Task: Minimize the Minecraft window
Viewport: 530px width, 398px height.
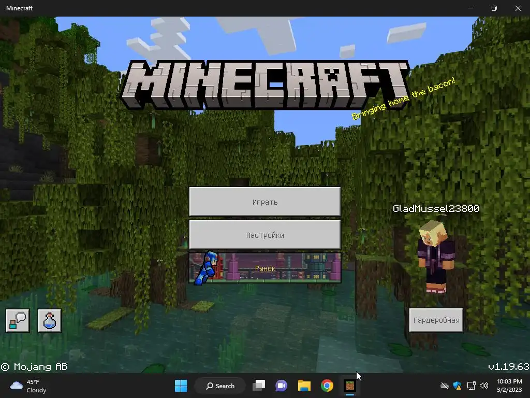Action: (x=470, y=8)
